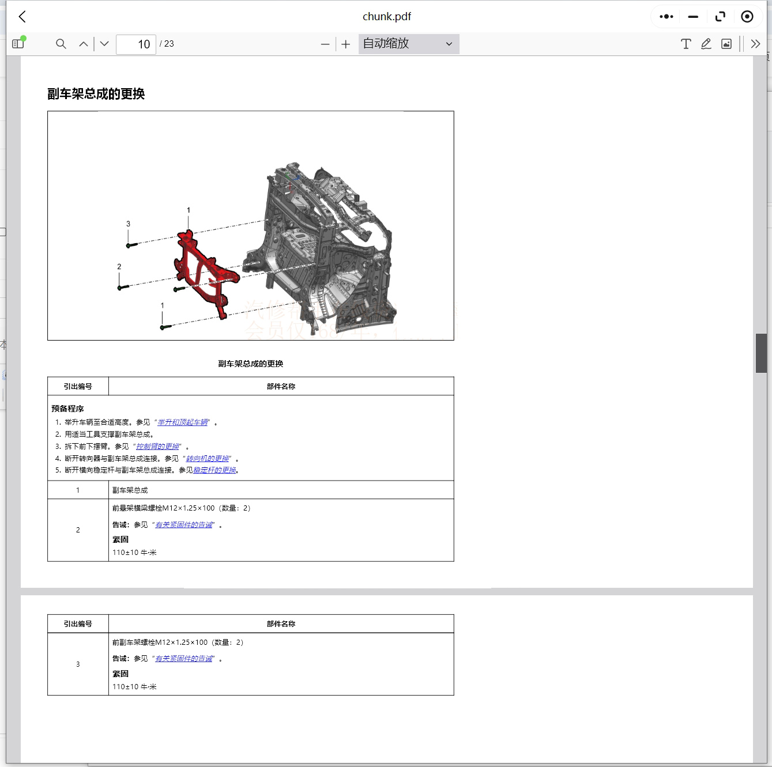The width and height of the screenshot is (772, 767).
Task: Open the 稳定杆的更换 reference link
Action: [x=214, y=470]
